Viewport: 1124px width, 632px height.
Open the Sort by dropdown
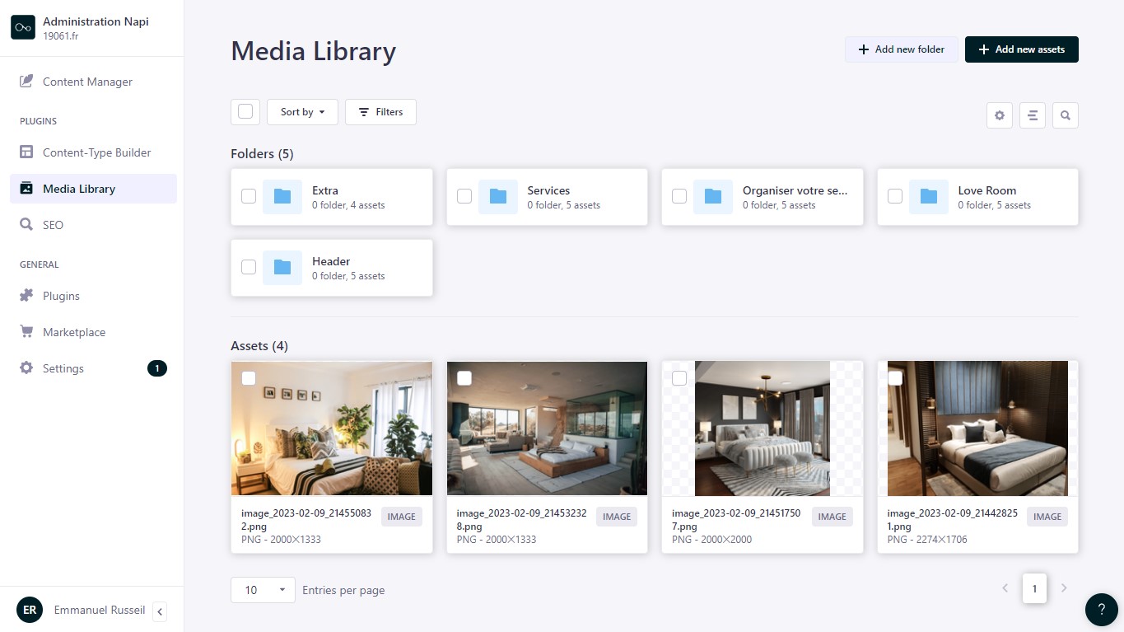click(x=302, y=112)
